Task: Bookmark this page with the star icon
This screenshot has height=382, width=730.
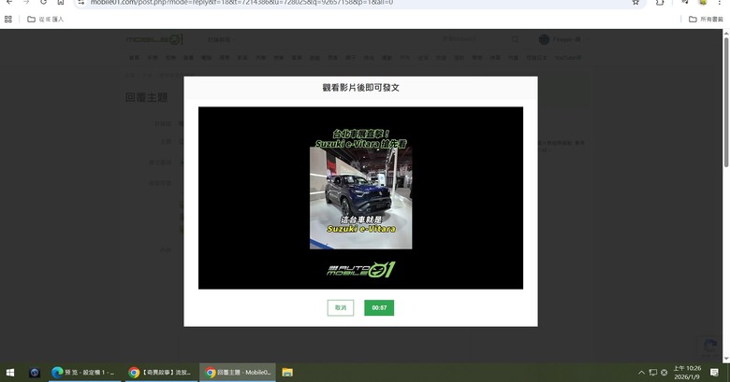Action: 635,2
